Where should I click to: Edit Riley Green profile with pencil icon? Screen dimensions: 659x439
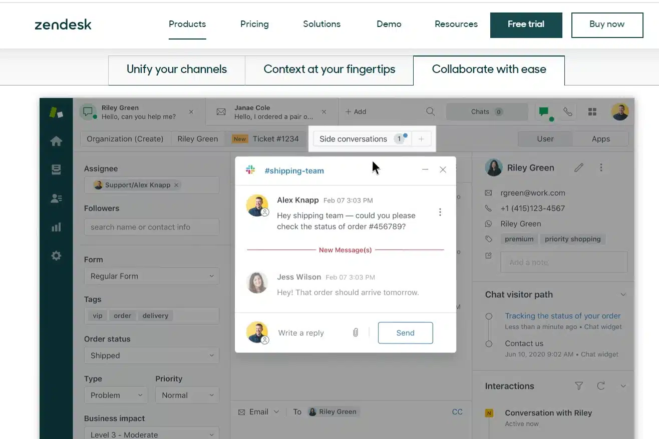click(x=579, y=168)
